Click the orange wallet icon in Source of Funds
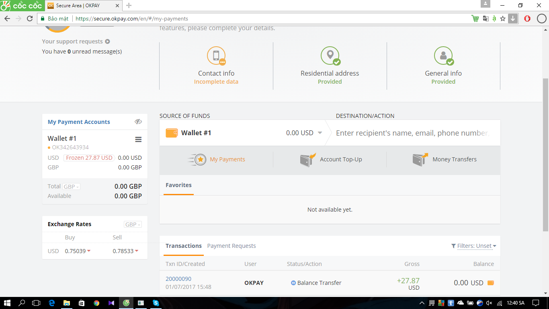Image resolution: width=549 pixels, height=309 pixels. (172, 133)
